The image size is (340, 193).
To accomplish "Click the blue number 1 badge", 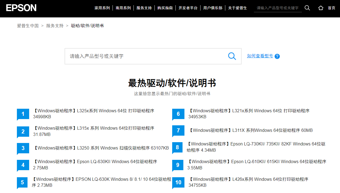I will (23, 114).
